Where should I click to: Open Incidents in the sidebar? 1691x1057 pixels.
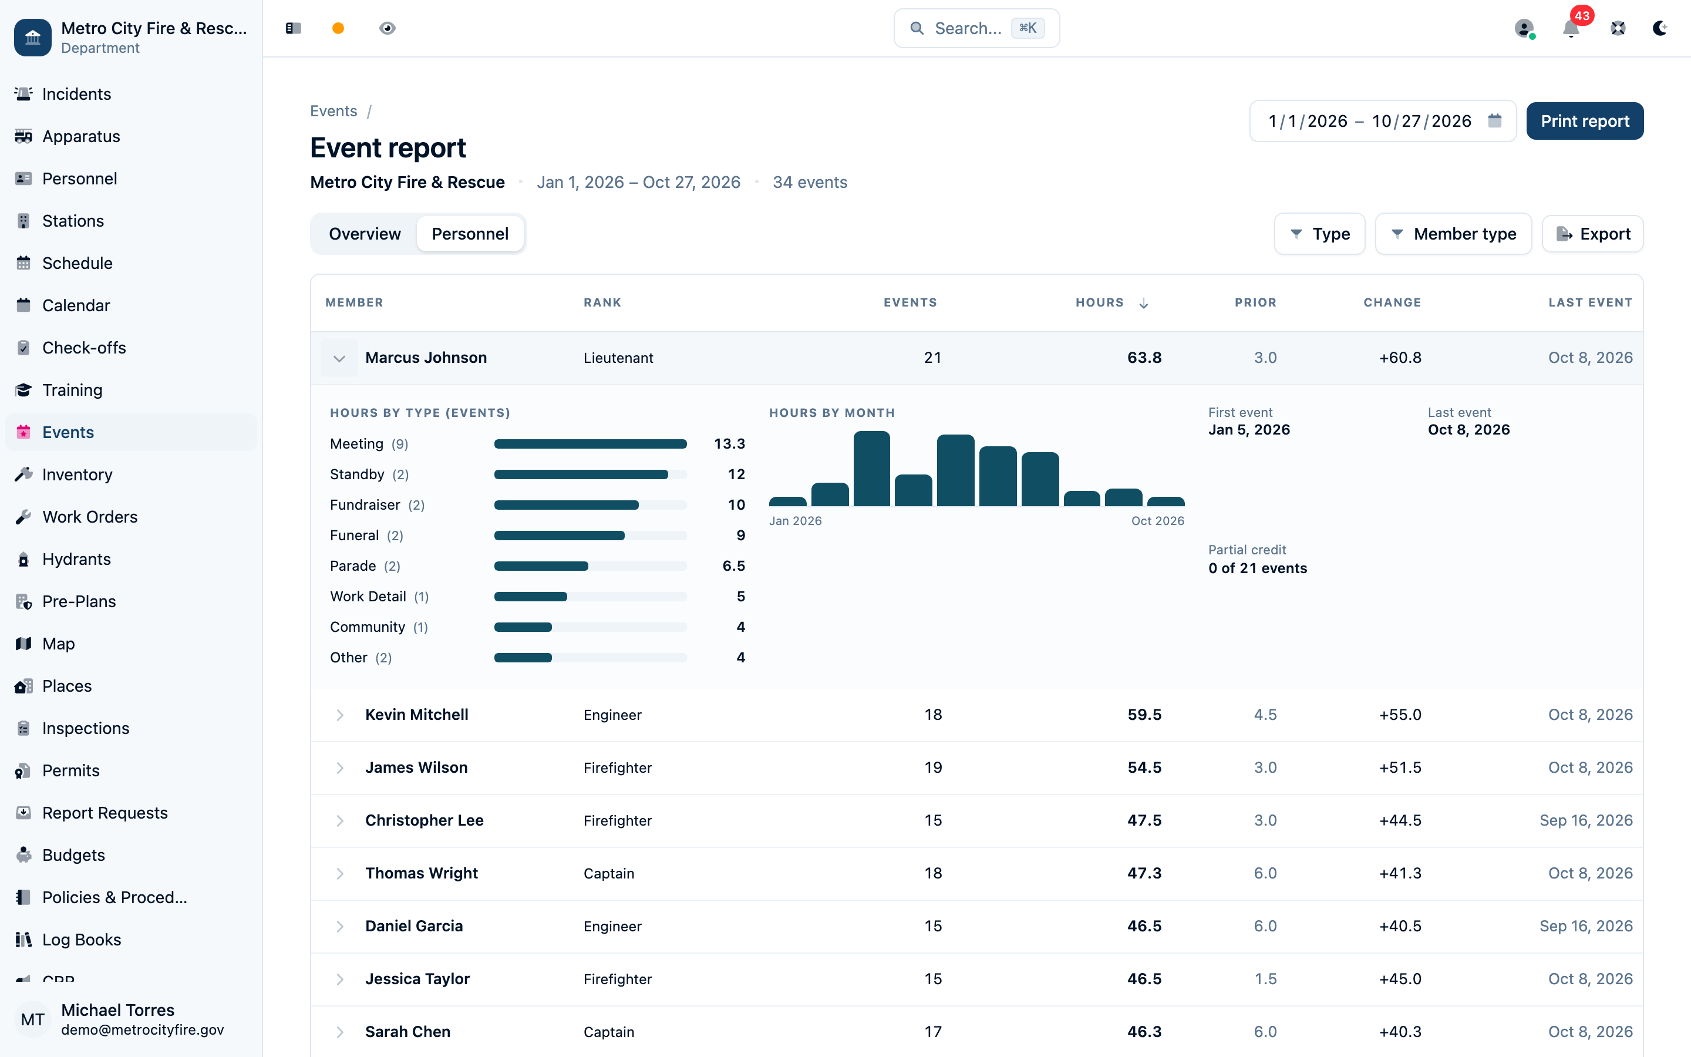pos(131,94)
